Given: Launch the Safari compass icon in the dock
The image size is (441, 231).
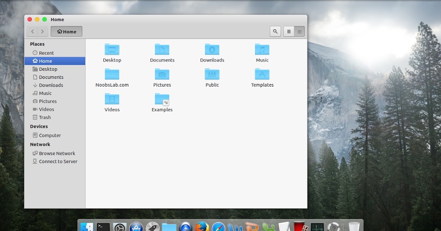Looking at the screenshot, I should [x=218, y=227].
